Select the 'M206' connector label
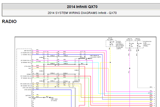The width and height of the screenshot is (160, 107). click(34, 99)
